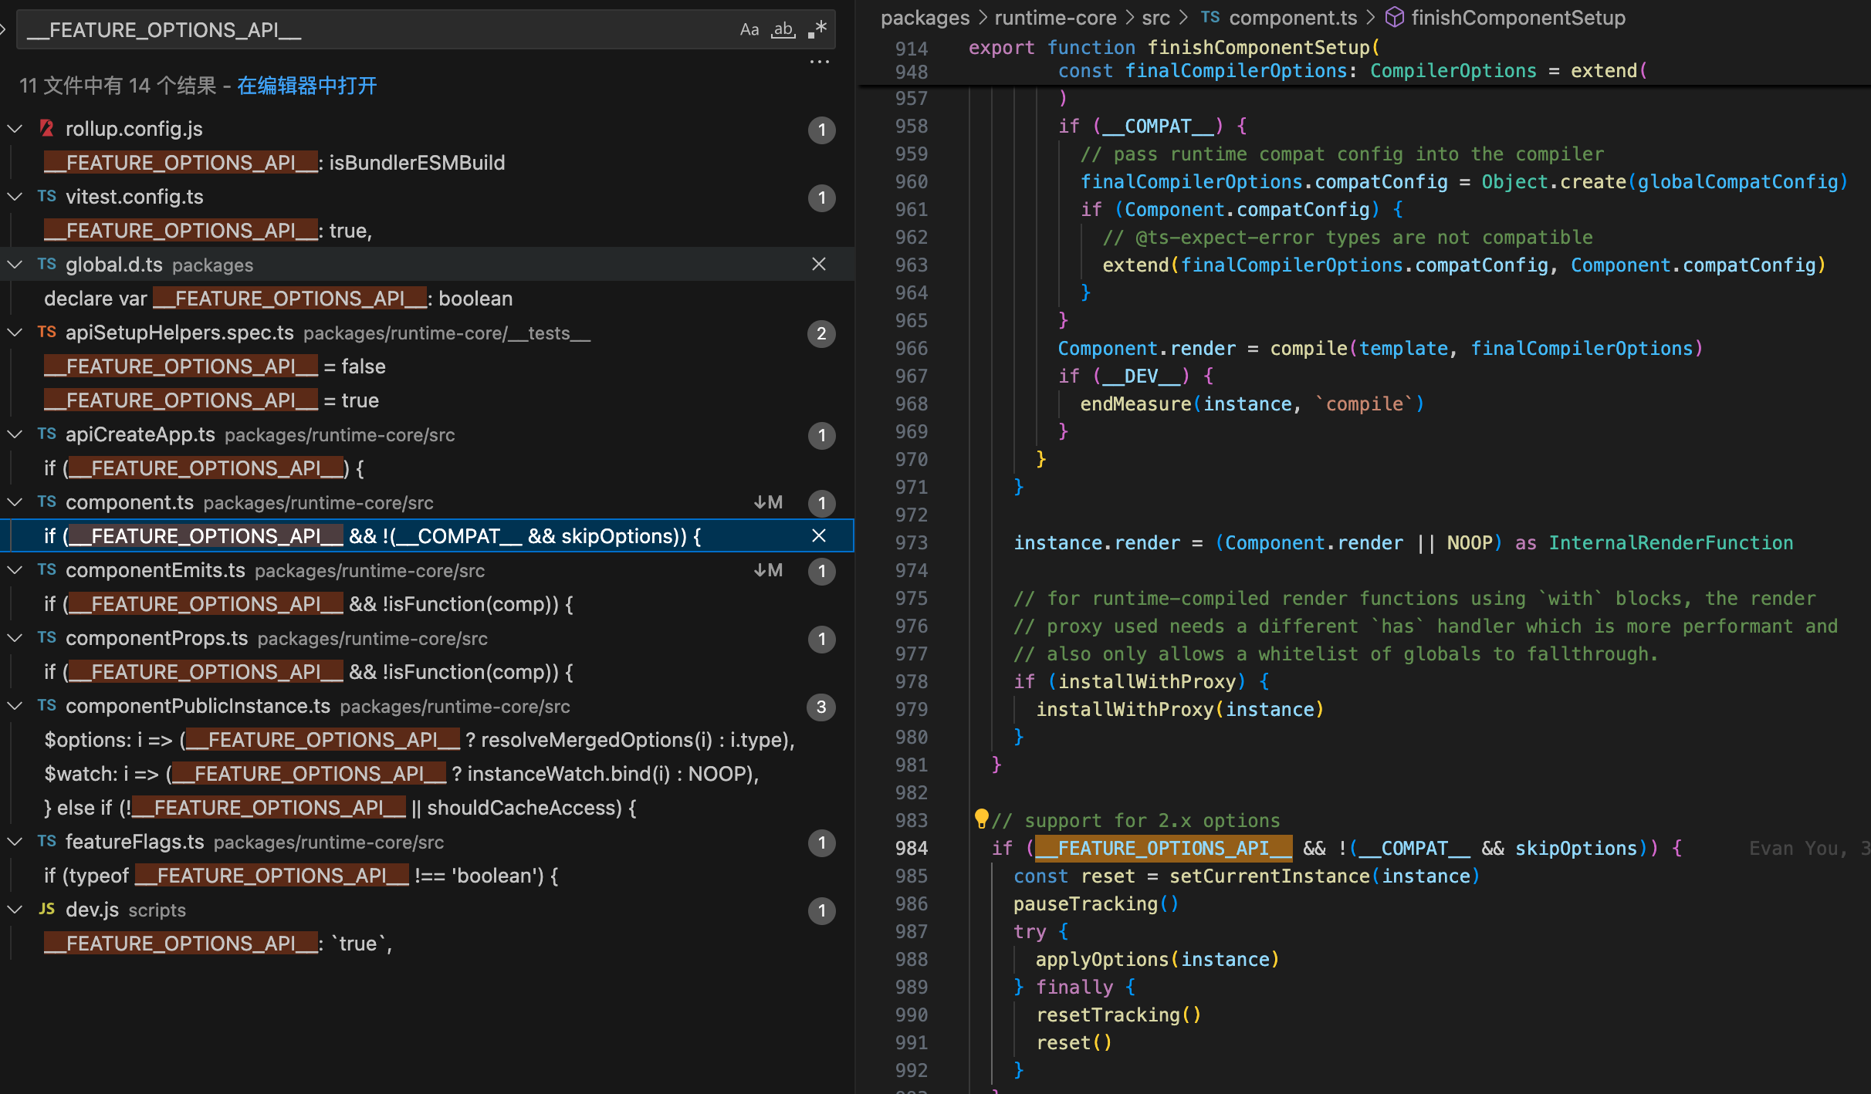Collapse componentPublicInstance.ts results

click(x=15, y=706)
